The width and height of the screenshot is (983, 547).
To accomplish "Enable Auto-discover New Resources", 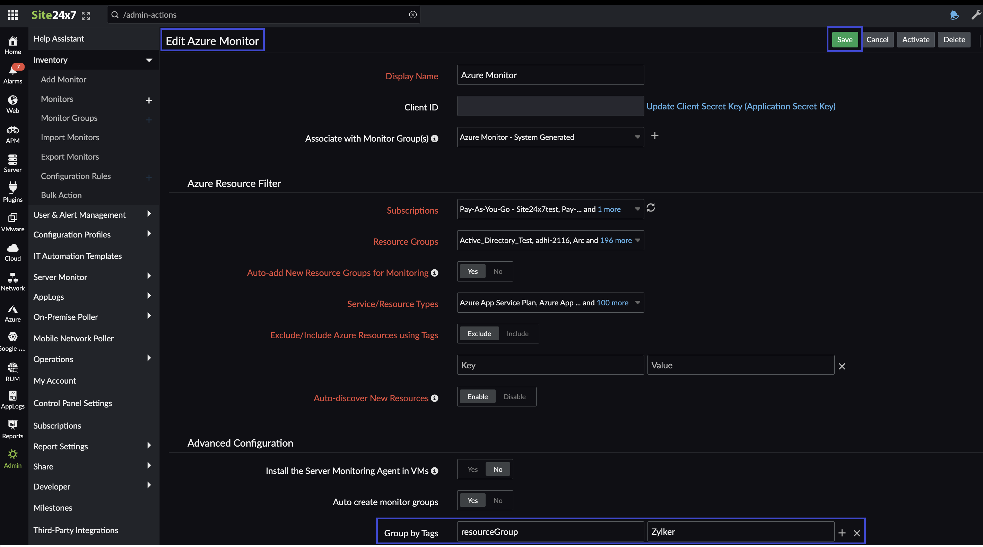I will click(x=477, y=396).
